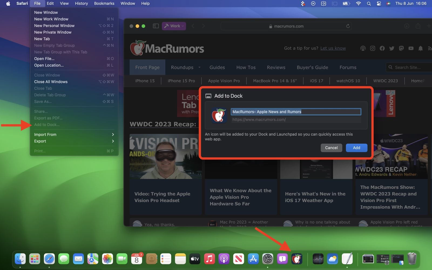Viewport: 432px width, 270px height.
Task: Open the MacRumors YouTube channel icon
Action: (x=411, y=48)
